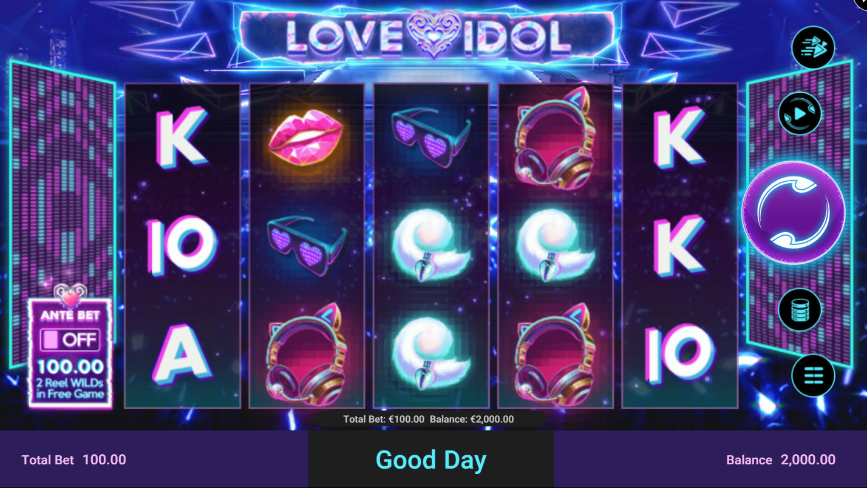Click the Good Day message panel

(x=431, y=459)
